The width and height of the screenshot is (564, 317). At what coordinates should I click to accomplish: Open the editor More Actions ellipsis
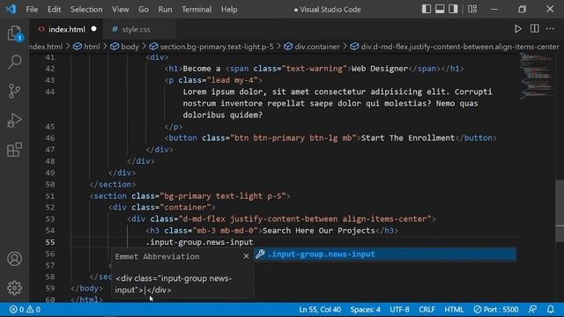point(550,29)
